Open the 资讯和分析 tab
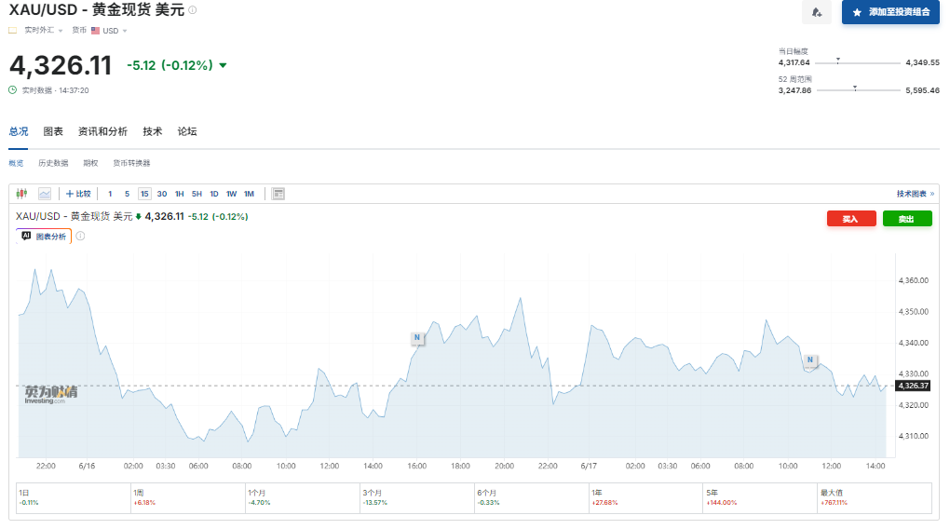Image resolution: width=950 pixels, height=529 pixels. tap(102, 131)
